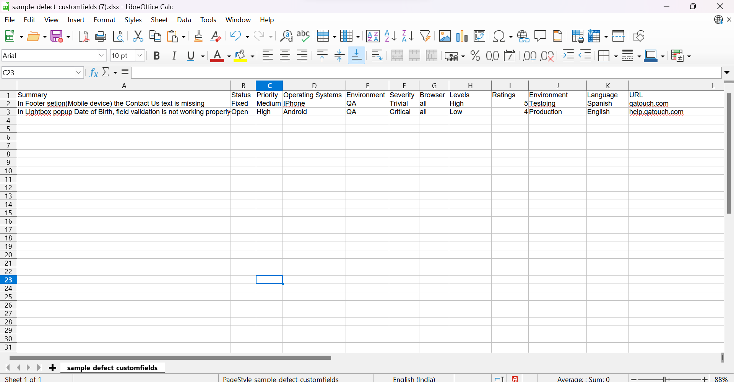734x382 pixels.
Task: Expand the formula bar arrow
Action: click(727, 73)
